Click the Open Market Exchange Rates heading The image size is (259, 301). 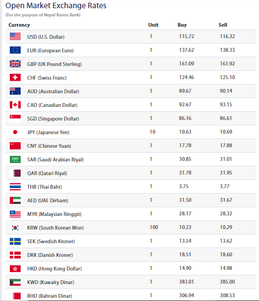pos(55,5)
